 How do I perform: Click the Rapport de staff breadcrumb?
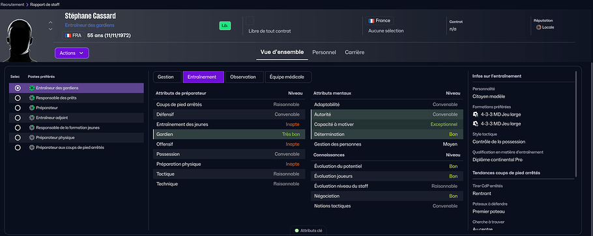(44, 4)
